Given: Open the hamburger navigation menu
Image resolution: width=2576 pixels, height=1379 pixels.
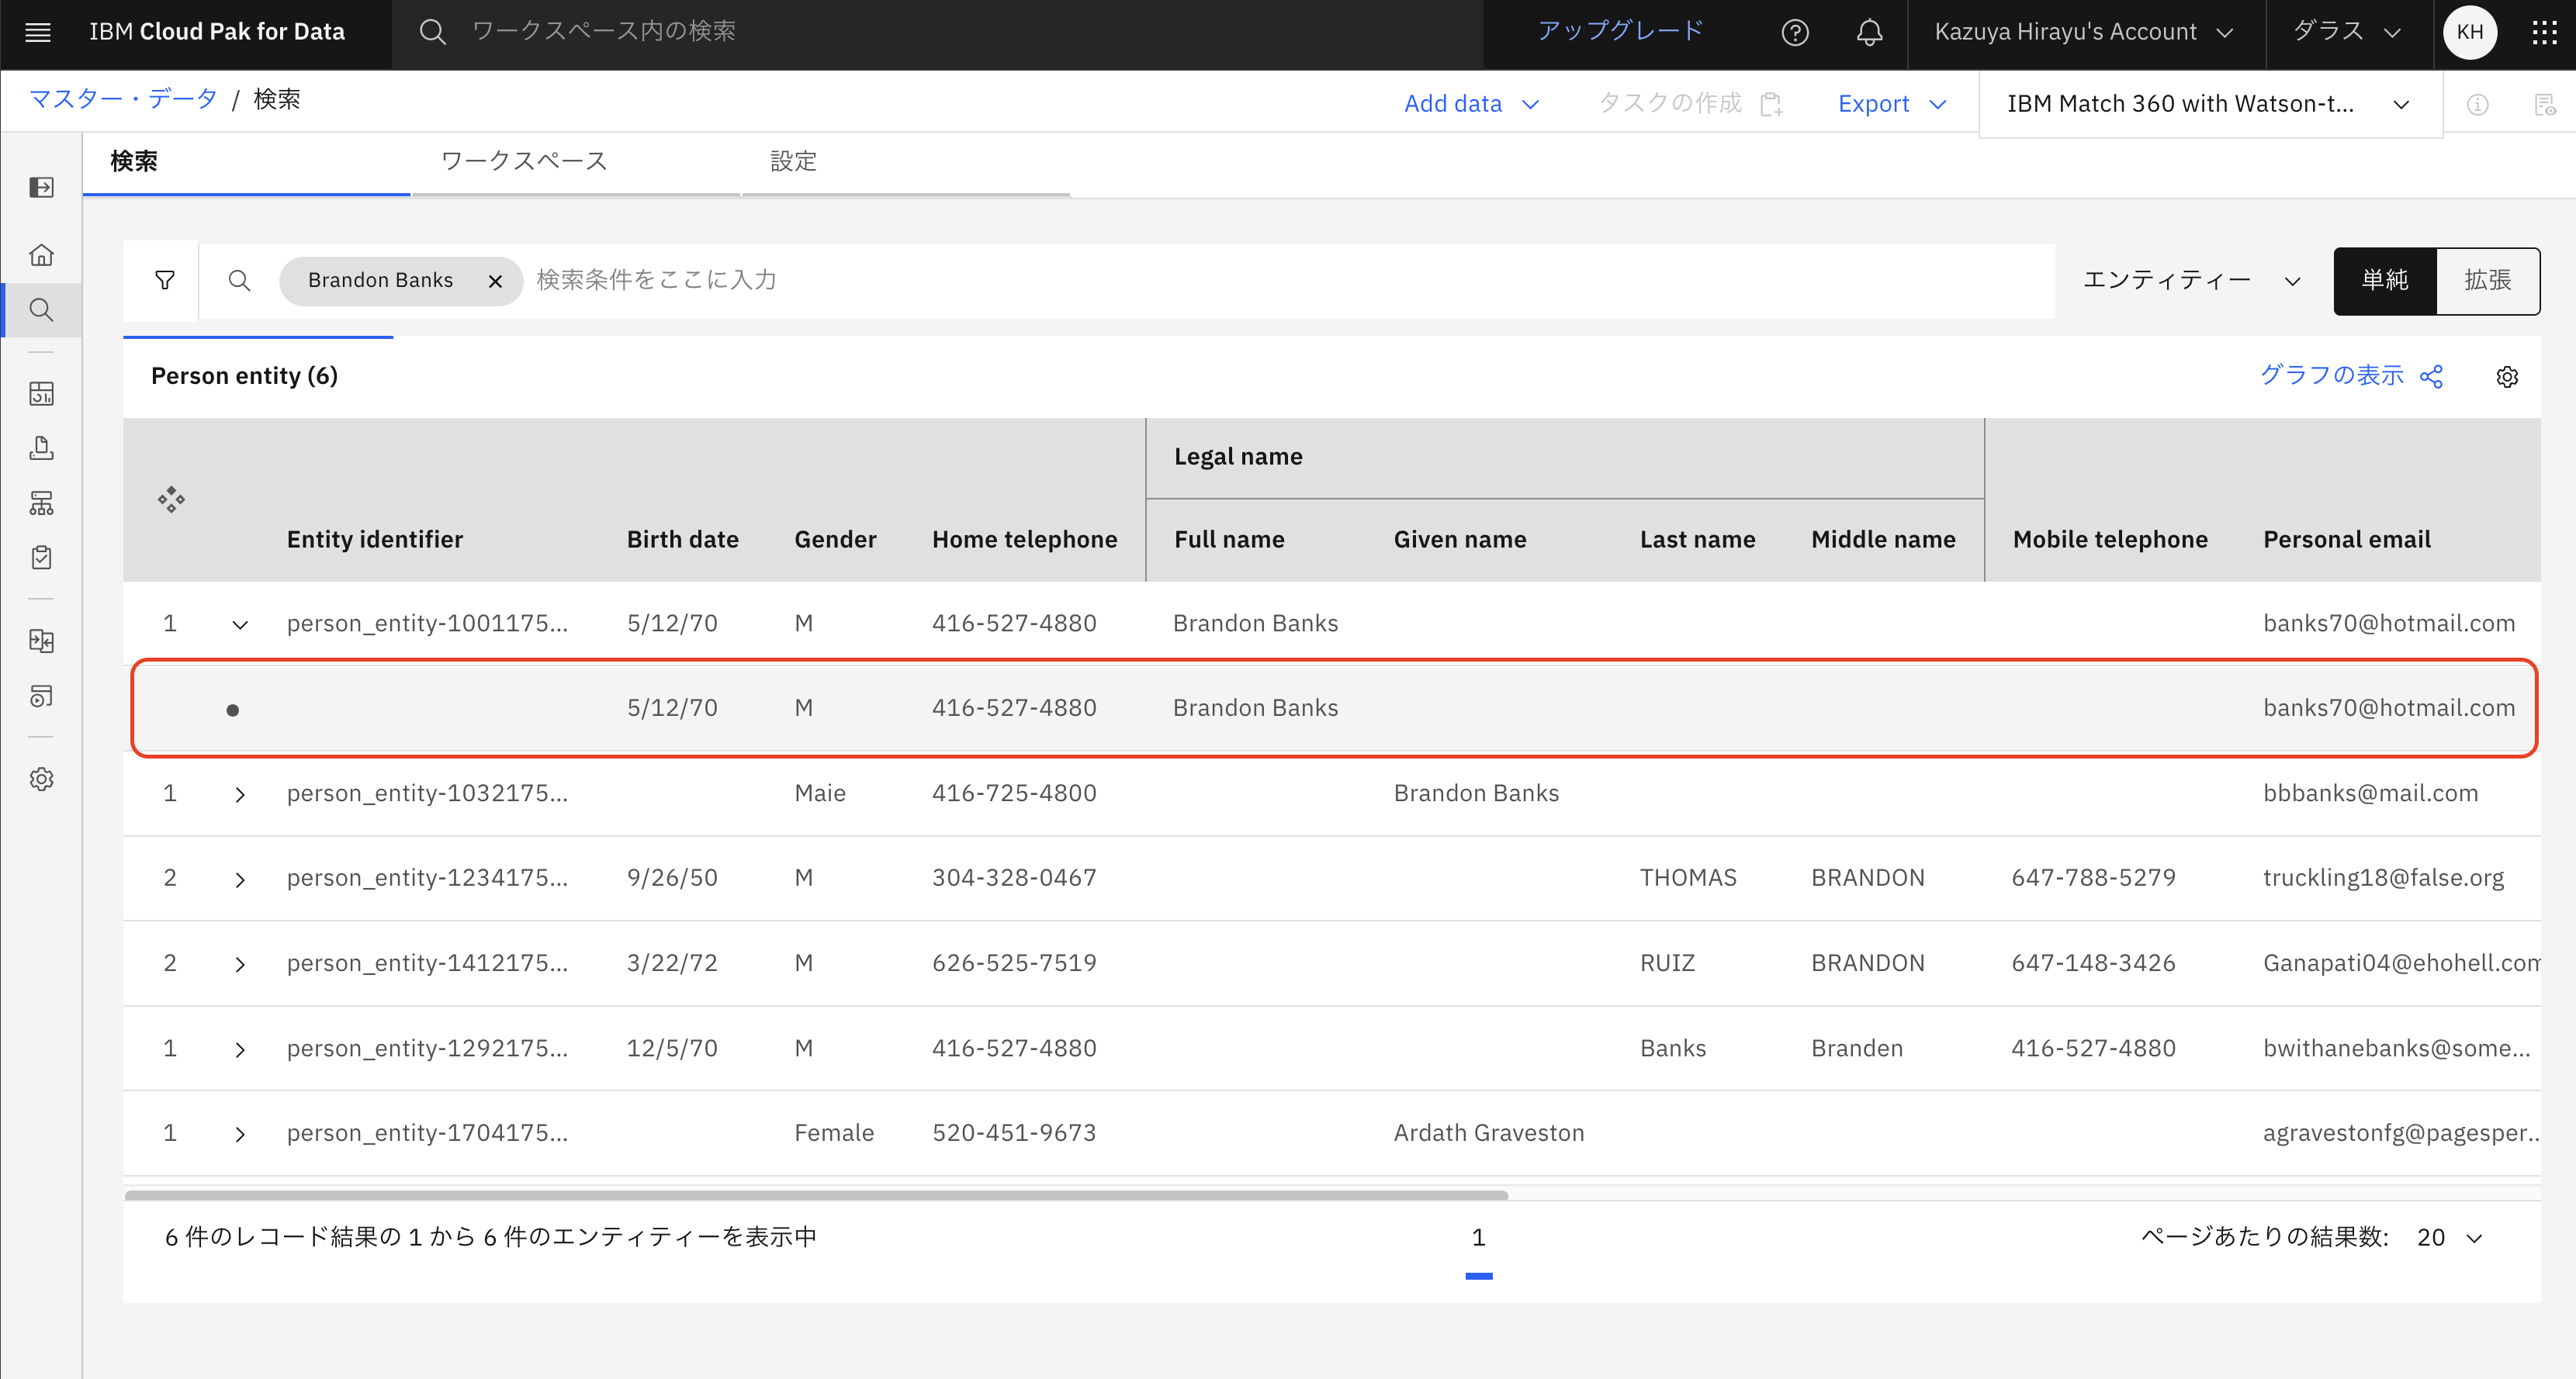Looking at the screenshot, I should (x=38, y=32).
